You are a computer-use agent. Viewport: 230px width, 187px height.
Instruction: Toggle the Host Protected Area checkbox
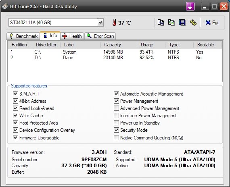tap(15, 123)
